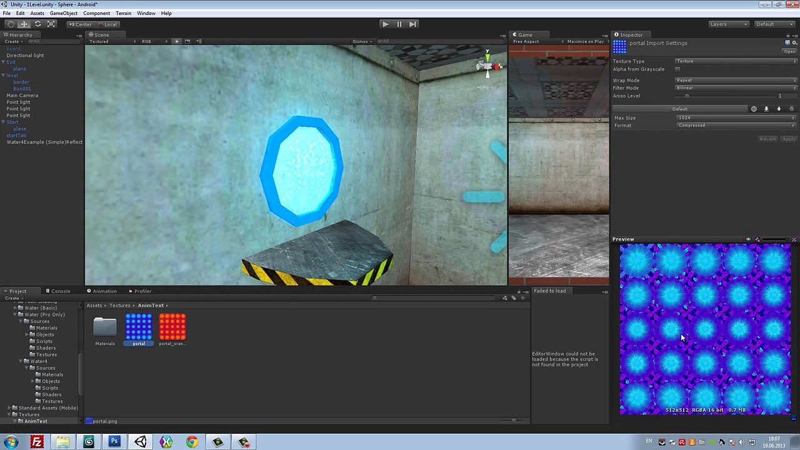Toggle scene audio speaker icon
This screenshot has width=800, height=450.
(x=199, y=41)
